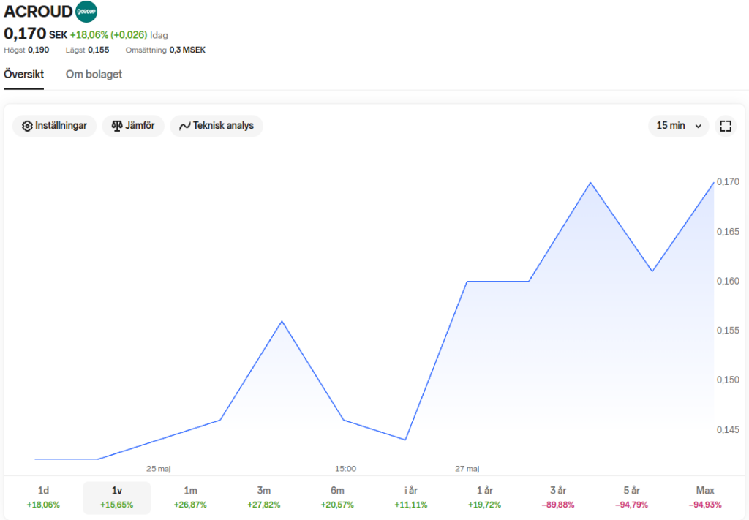Click the 0,170 SEK price value
This screenshot has width=749, height=520.
pos(35,34)
